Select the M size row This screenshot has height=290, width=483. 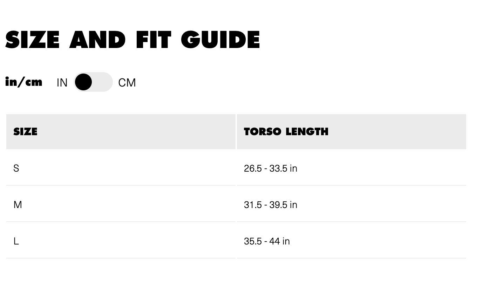coord(236,205)
